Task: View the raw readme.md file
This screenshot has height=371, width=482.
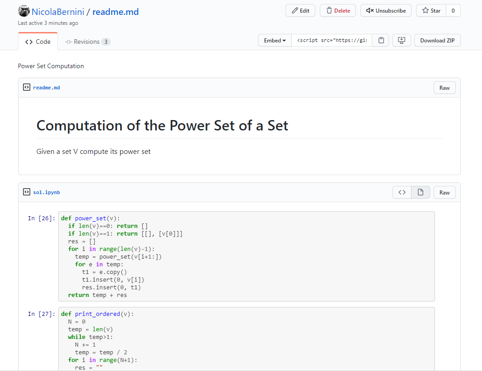Action: point(445,88)
